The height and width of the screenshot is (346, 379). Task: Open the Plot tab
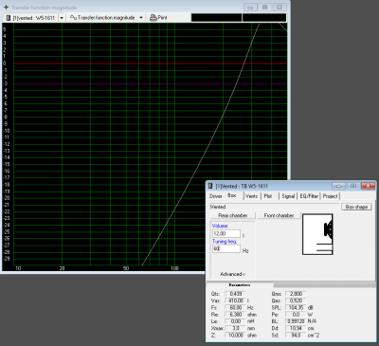(268, 196)
